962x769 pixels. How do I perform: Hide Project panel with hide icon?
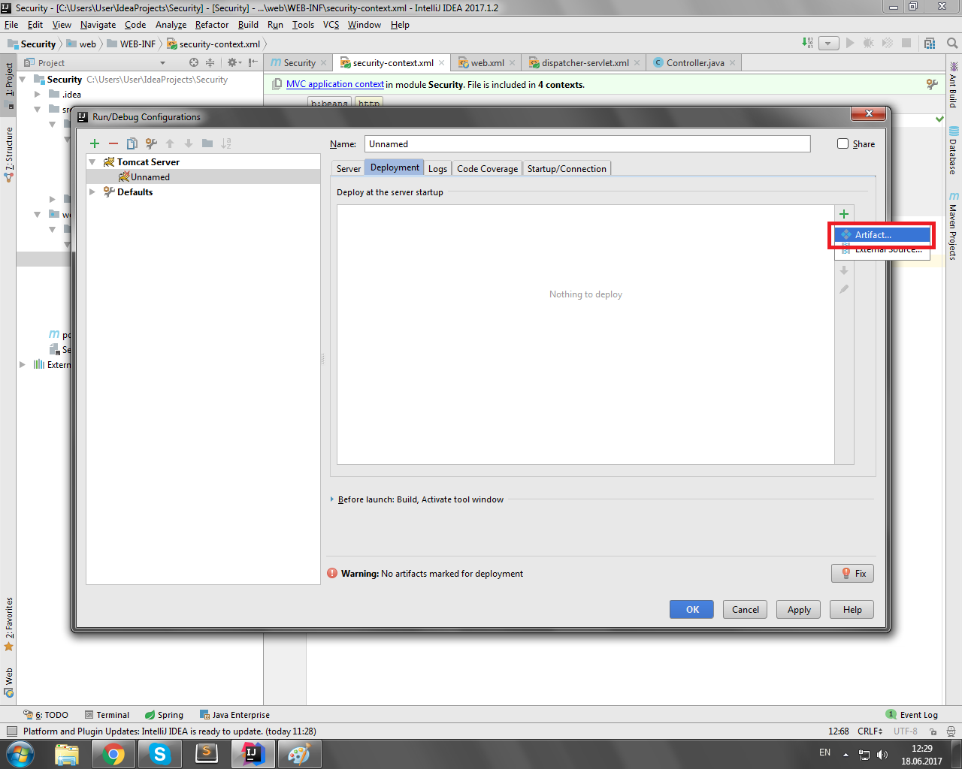coord(253,63)
